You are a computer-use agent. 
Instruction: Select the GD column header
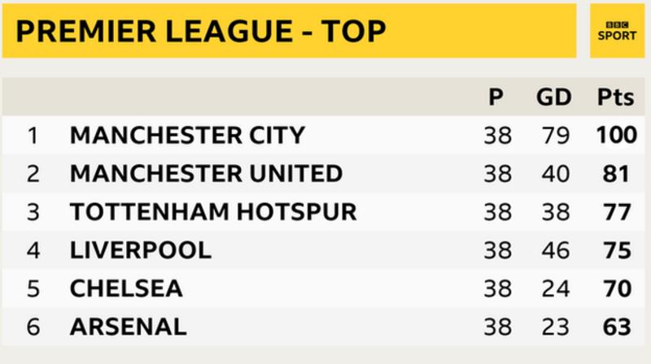pos(554,97)
